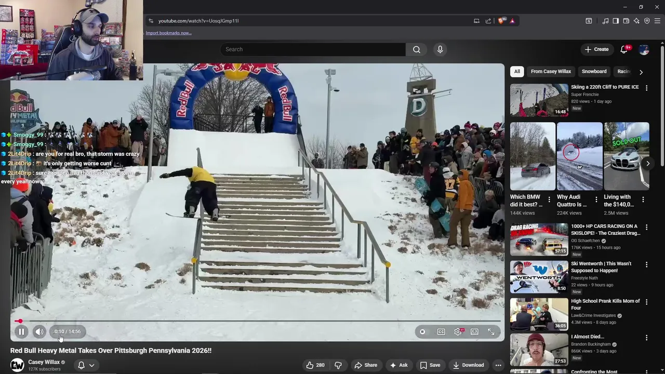This screenshot has width=665, height=374.
Task: Open Brave playlist music note icon
Action: (x=605, y=21)
